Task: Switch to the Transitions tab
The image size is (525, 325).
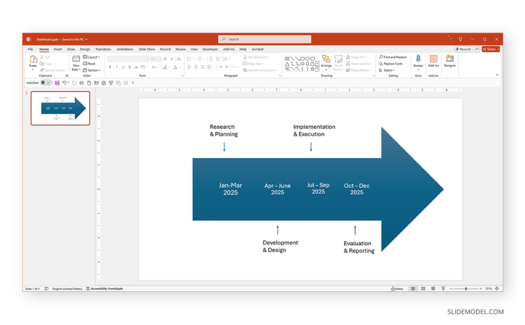Action: click(x=103, y=49)
